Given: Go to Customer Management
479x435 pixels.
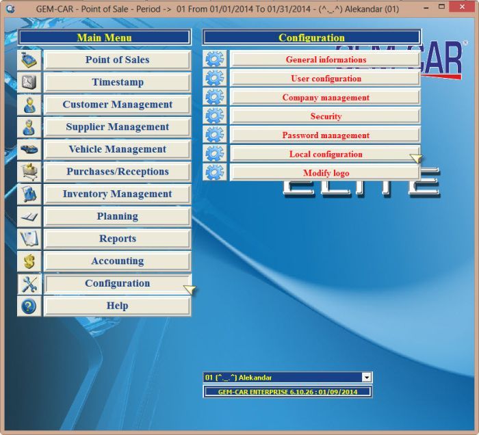Looking at the screenshot, I should (117, 105).
